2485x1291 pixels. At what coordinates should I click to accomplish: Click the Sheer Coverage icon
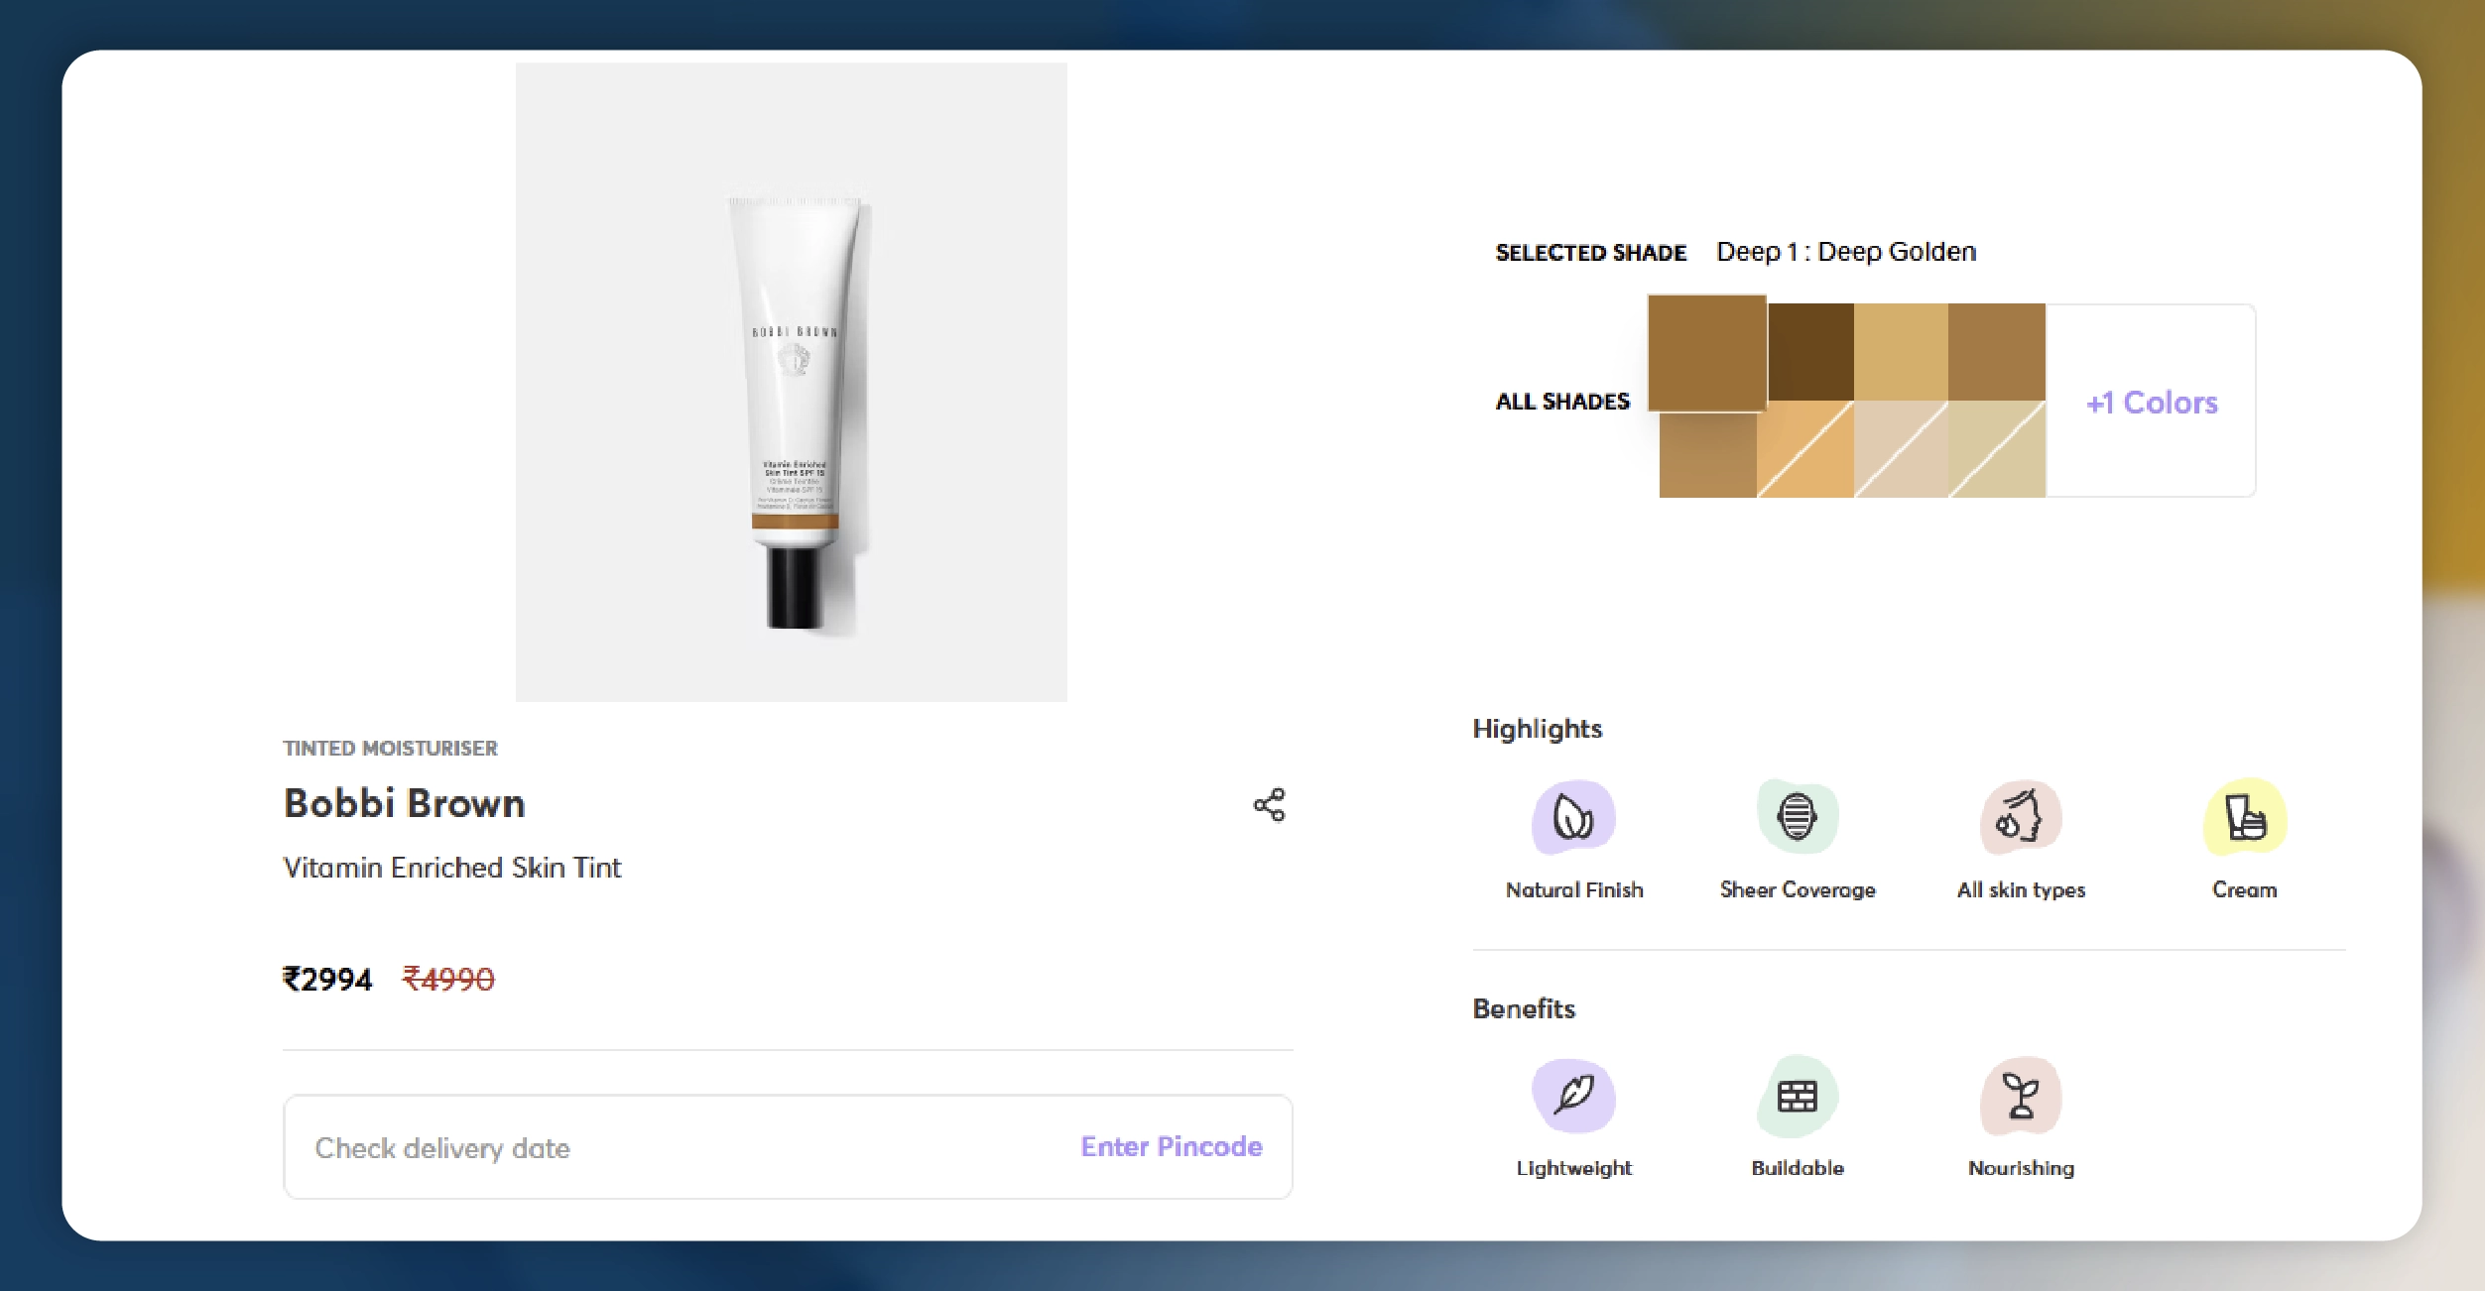point(1797,818)
